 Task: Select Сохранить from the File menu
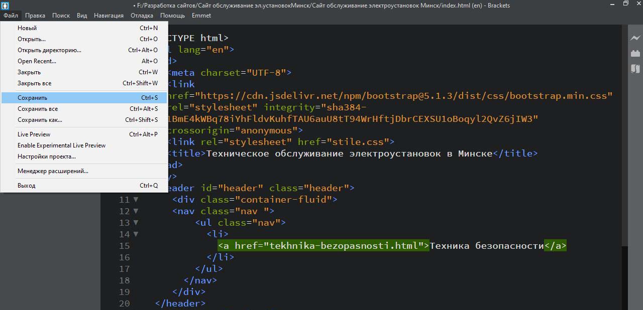(x=33, y=98)
